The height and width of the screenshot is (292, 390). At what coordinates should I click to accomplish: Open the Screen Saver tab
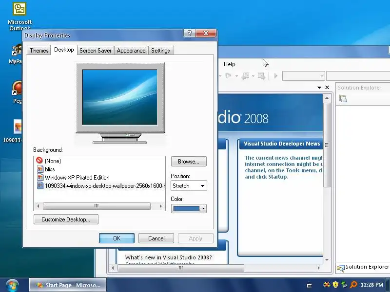tap(95, 51)
